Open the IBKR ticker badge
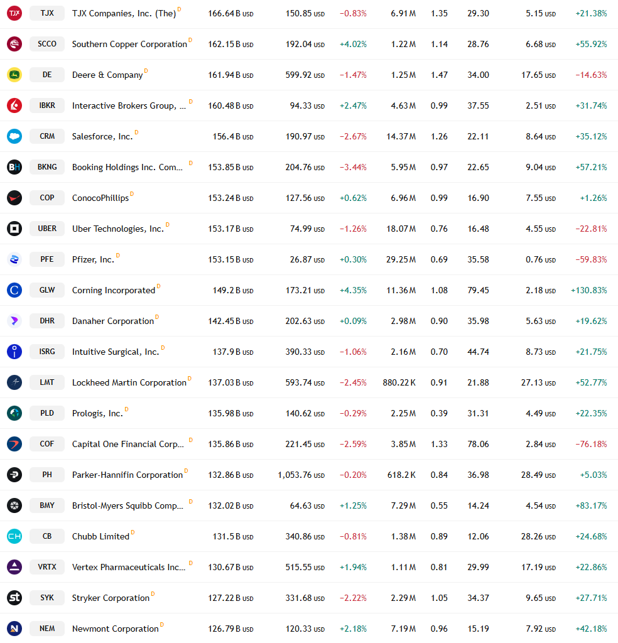The width and height of the screenshot is (618, 643). pyautogui.click(x=47, y=105)
